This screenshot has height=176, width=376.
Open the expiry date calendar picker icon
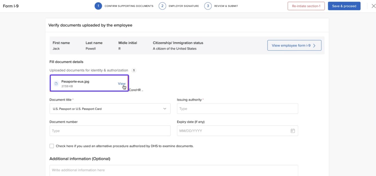click(292, 131)
